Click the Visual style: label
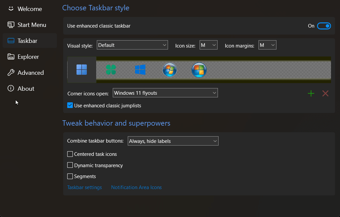The image size is (340, 217). (80, 46)
